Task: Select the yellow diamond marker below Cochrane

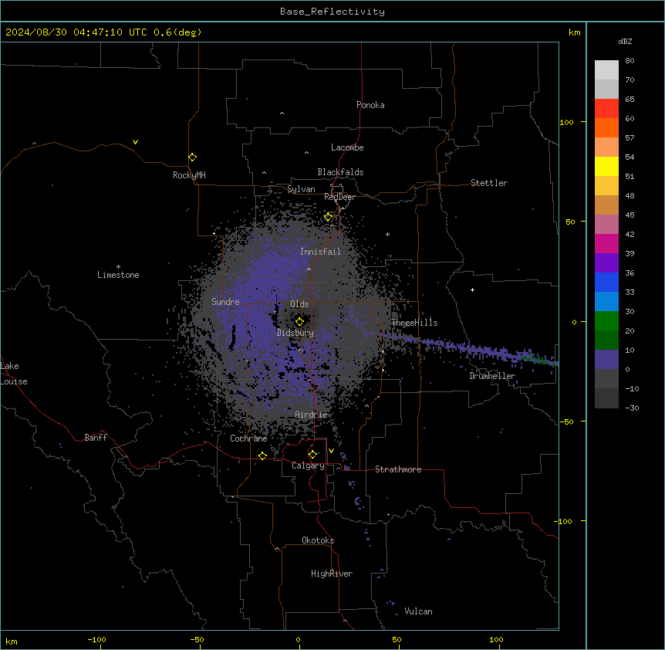Action: [x=262, y=455]
